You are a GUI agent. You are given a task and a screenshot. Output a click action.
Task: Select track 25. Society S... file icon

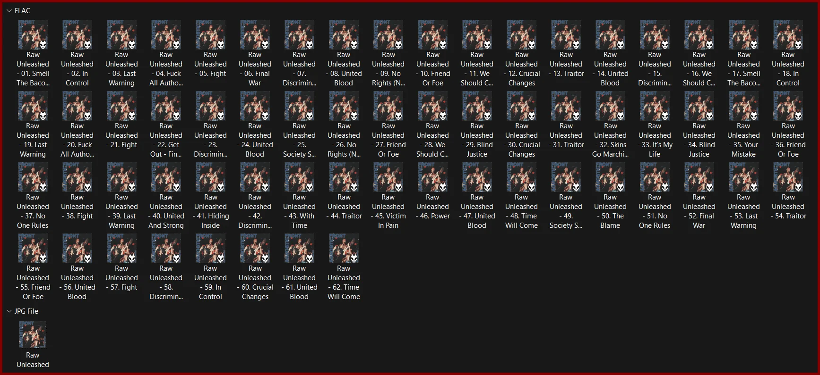point(299,106)
